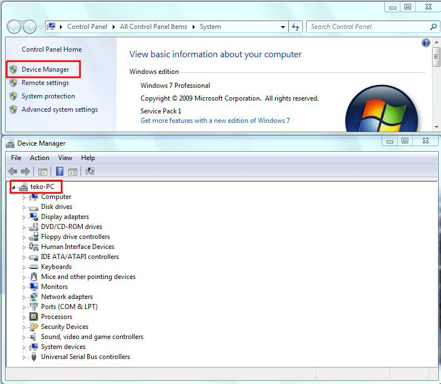Open the File menu in Device Manager
441x384 pixels.
tap(16, 158)
